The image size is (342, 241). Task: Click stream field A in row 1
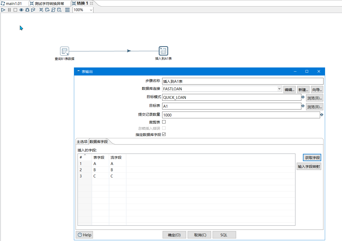coord(117,163)
